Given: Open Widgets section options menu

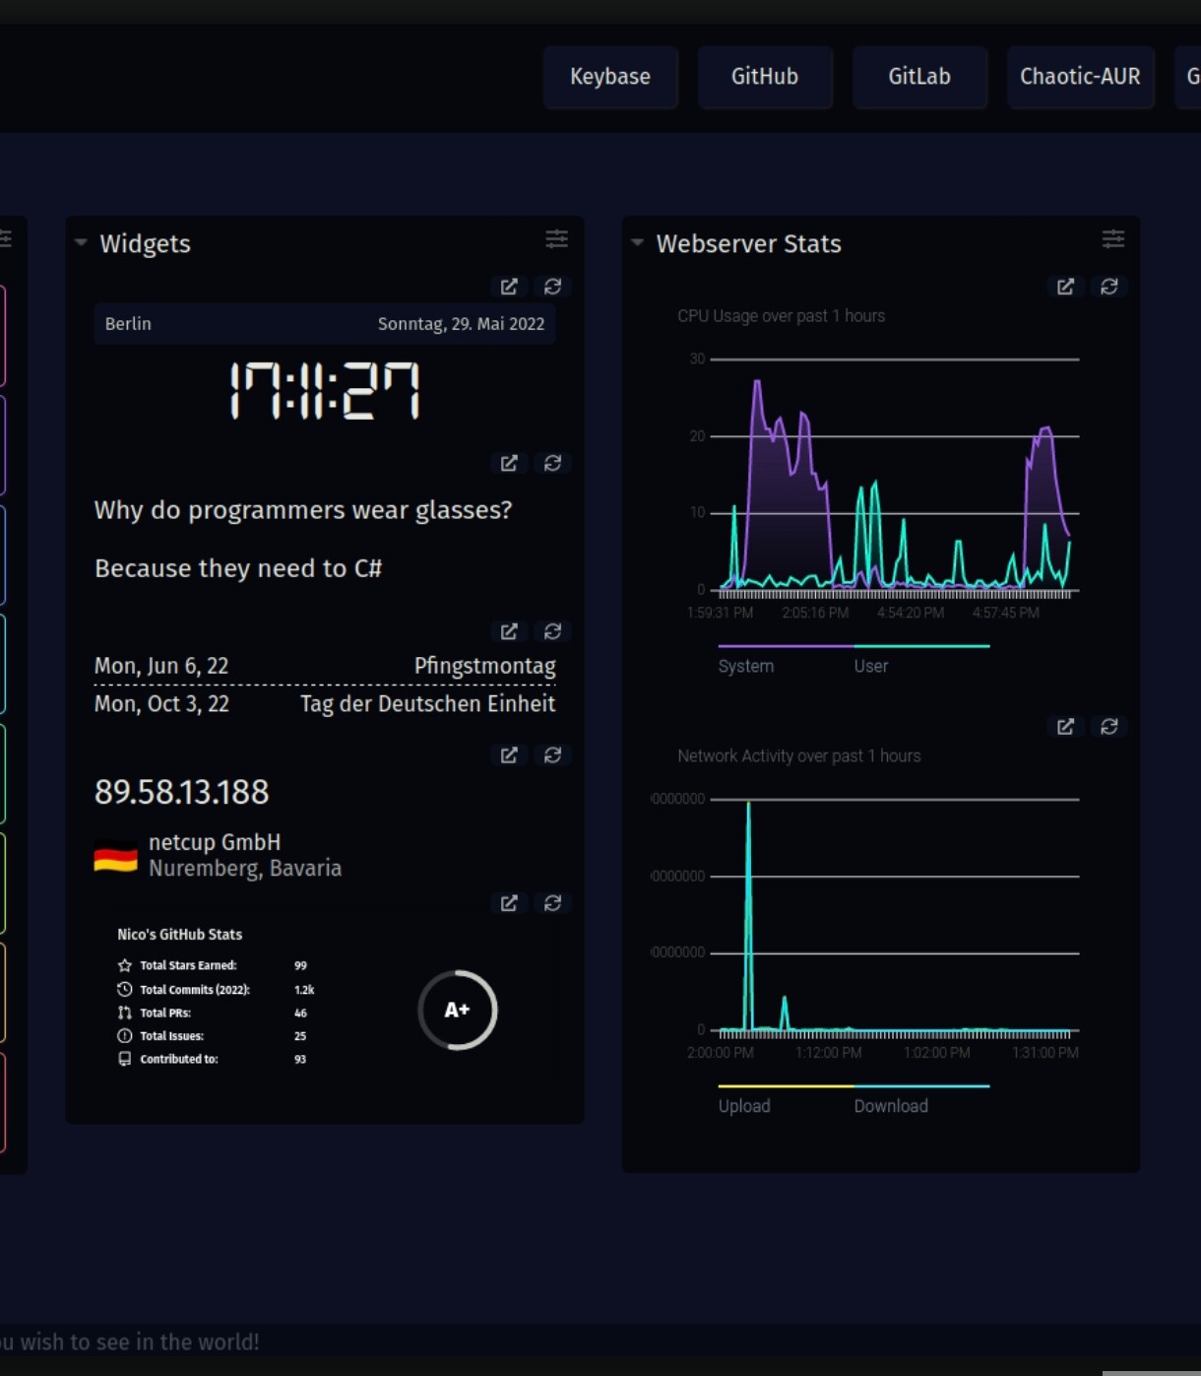Looking at the screenshot, I should click(x=556, y=239).
